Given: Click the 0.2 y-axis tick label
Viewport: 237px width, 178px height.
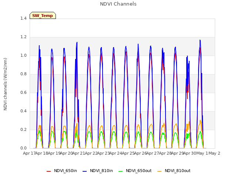Looking at the screenshot, I should [x=23, y=129].
